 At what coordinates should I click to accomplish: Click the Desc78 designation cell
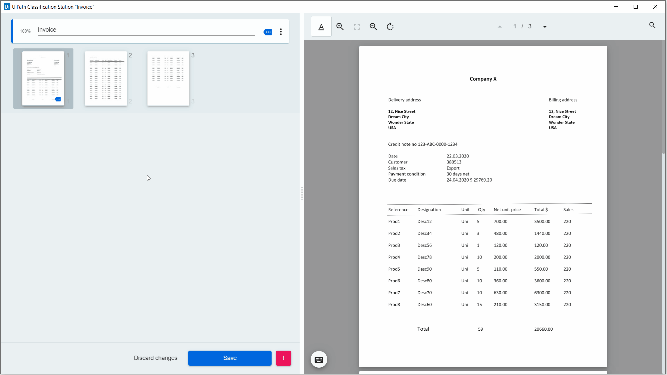[x=424, y=257]
